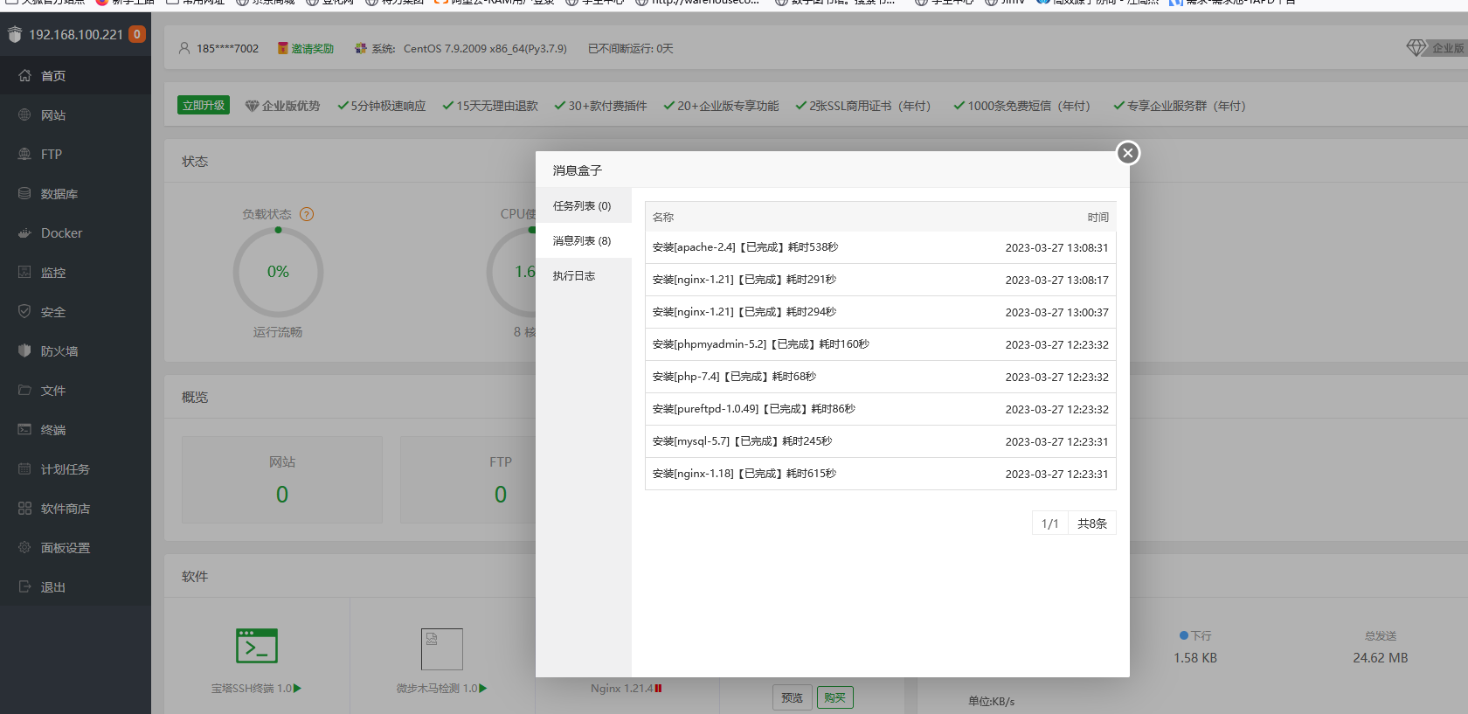Click the 终端 terminal icon in sidebar
Viewport: 1468px width, 714px height.
pos(24,429)
